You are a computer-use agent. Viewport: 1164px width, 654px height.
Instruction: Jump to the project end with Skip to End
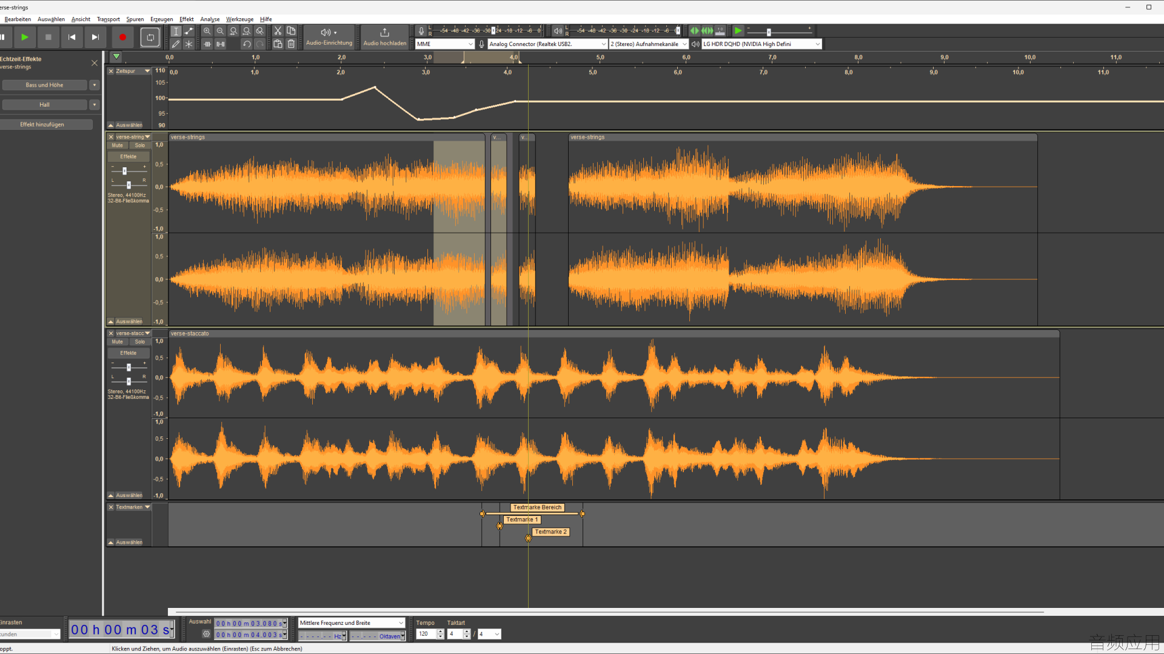coord(95,37)
